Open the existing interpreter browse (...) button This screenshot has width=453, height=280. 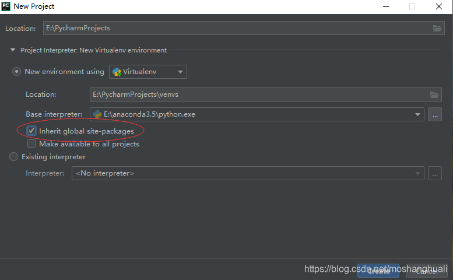[x=435, y=173]
